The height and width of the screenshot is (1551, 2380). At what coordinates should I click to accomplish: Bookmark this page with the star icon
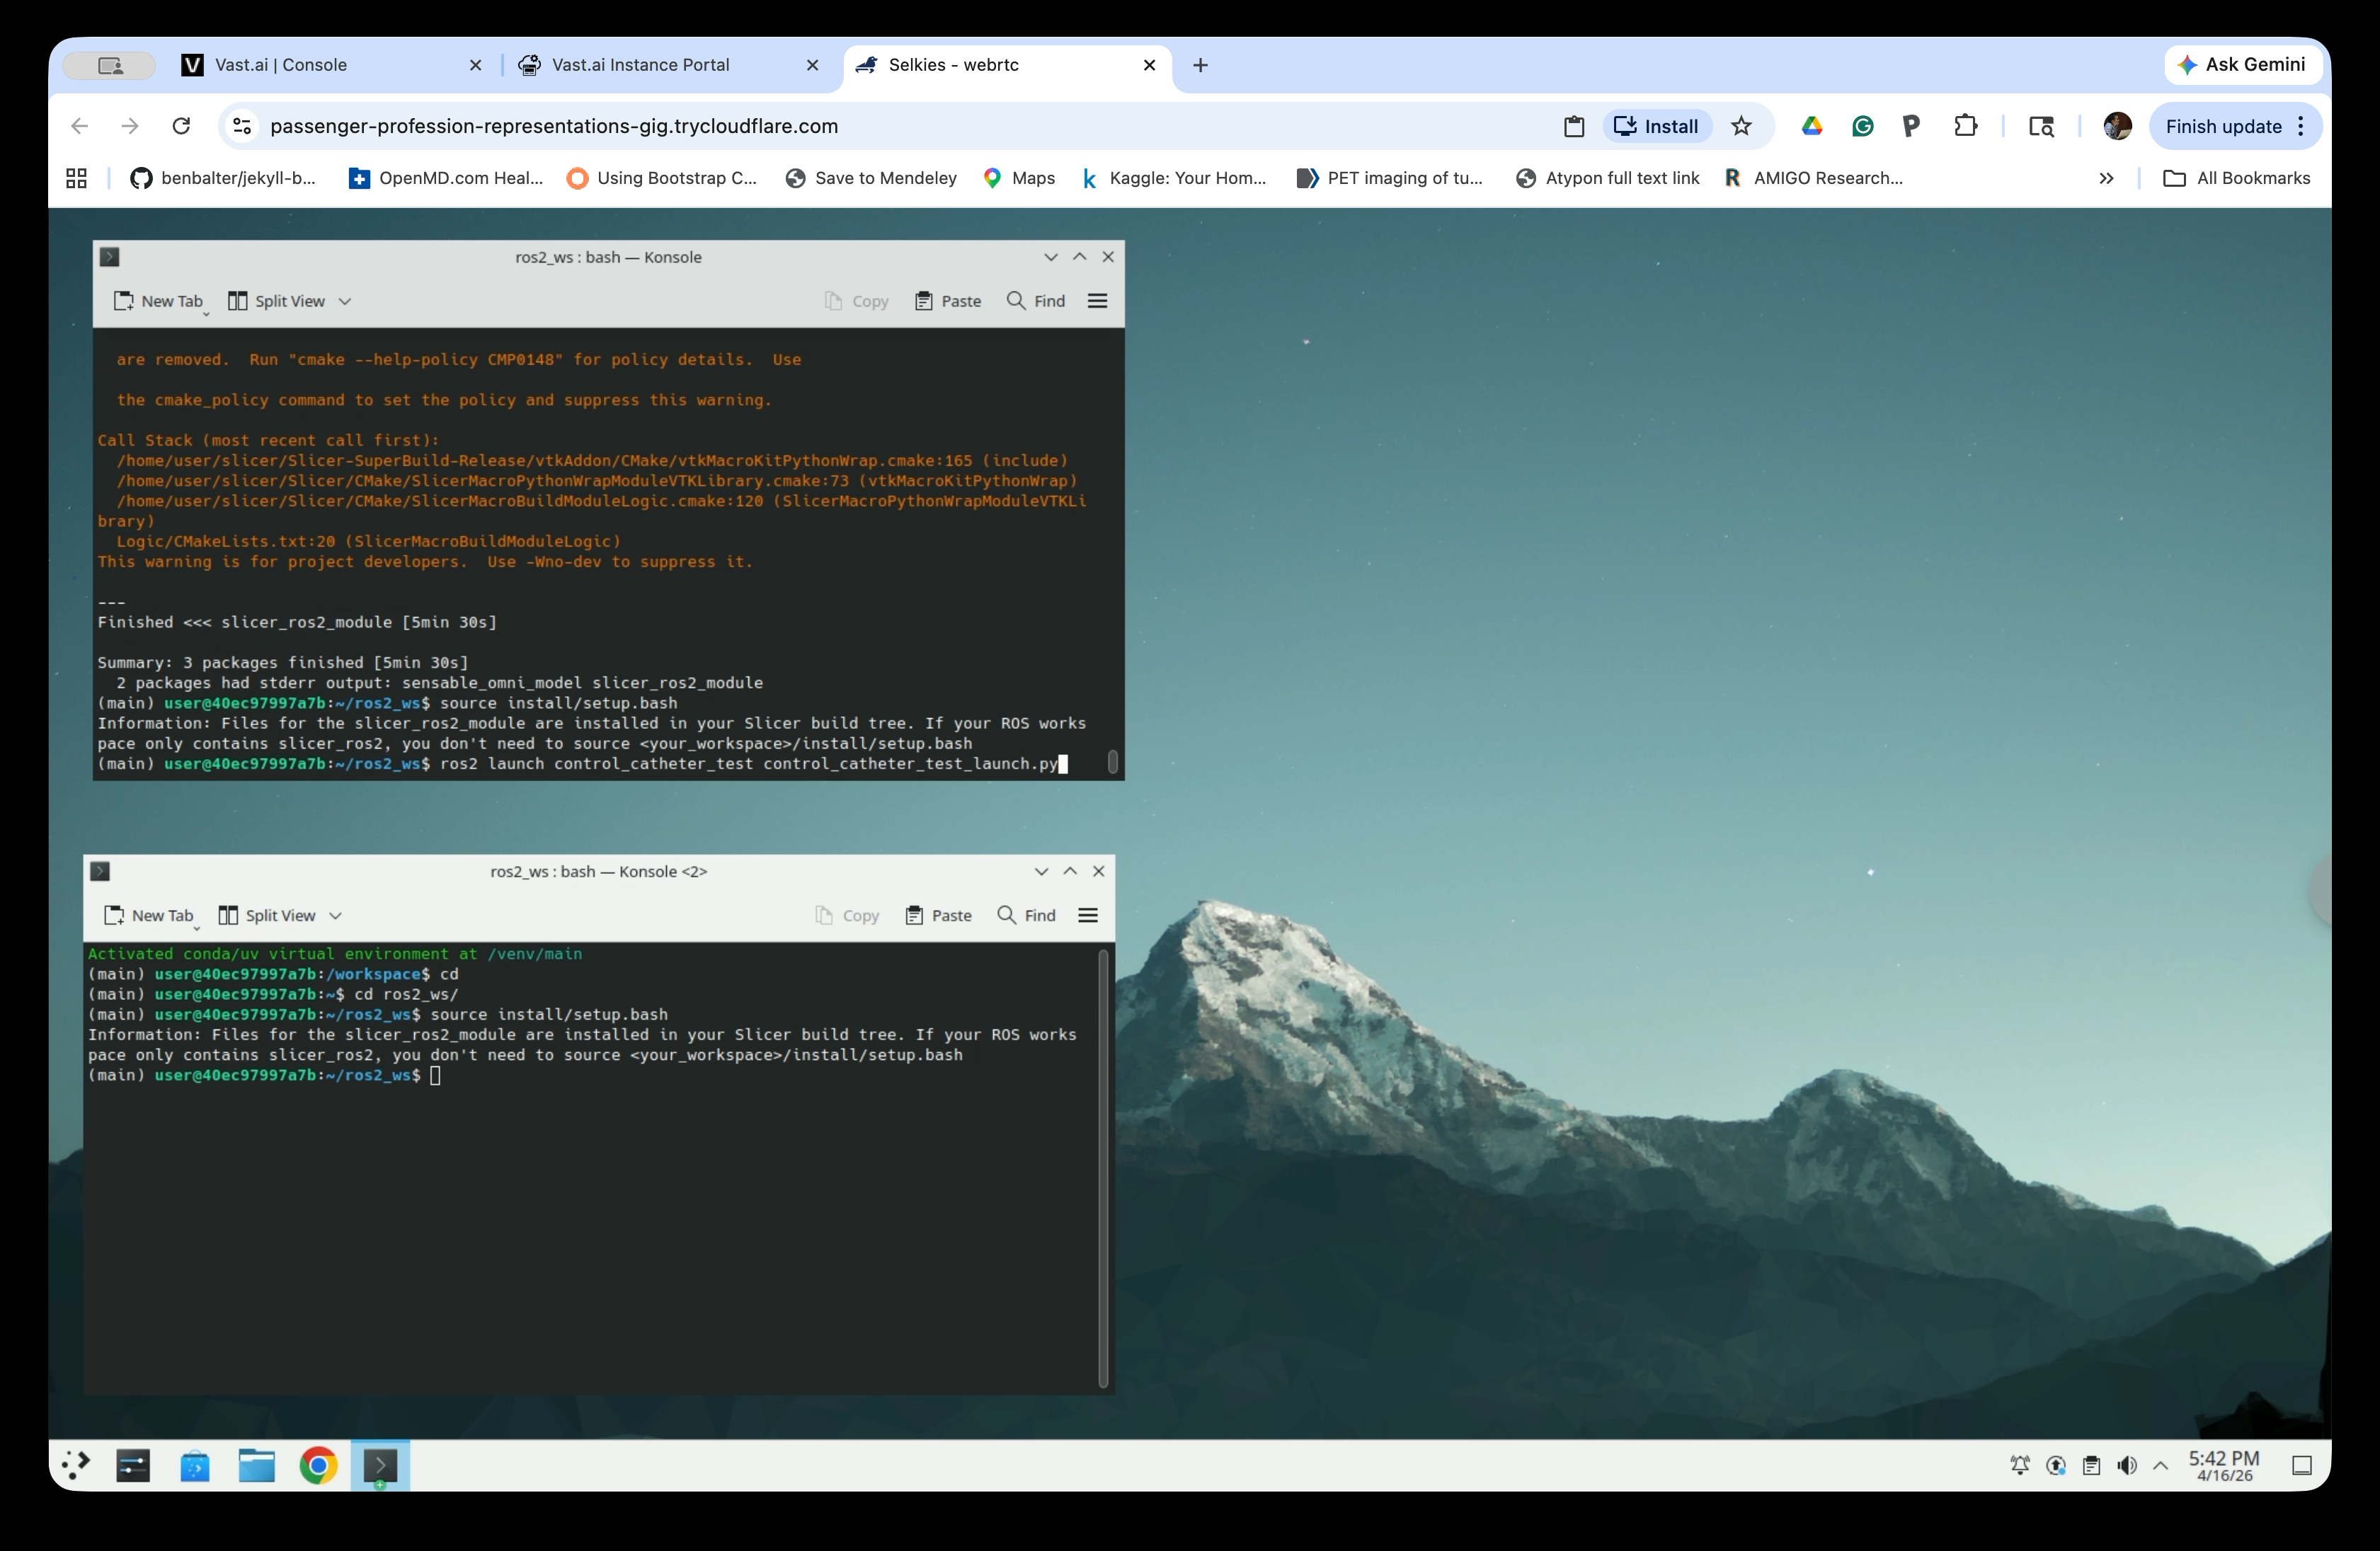(x=1742, y=126)
